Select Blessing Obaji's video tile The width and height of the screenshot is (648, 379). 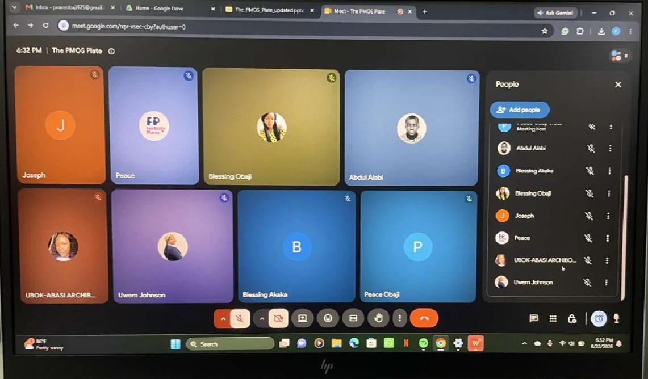[271, 127]
